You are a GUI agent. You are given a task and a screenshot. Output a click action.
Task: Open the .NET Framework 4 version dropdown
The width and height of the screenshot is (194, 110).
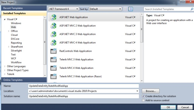tap(63, 9)
